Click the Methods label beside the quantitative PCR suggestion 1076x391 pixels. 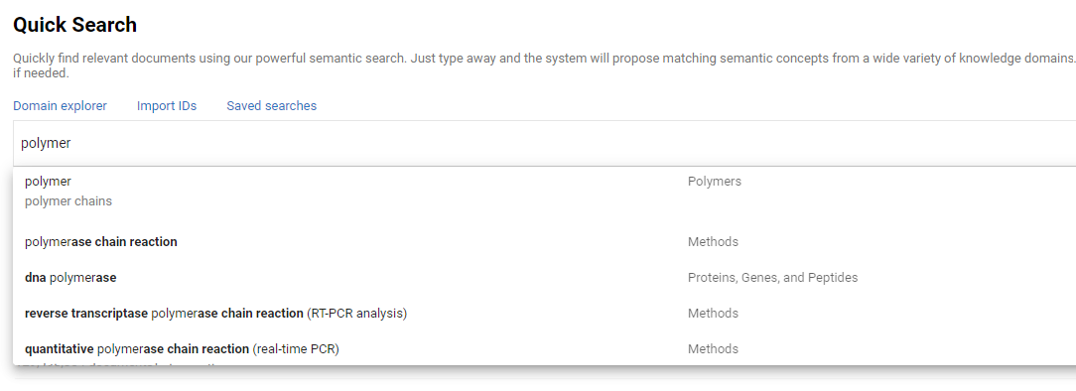pyautogui.click(x=713, y=348)
